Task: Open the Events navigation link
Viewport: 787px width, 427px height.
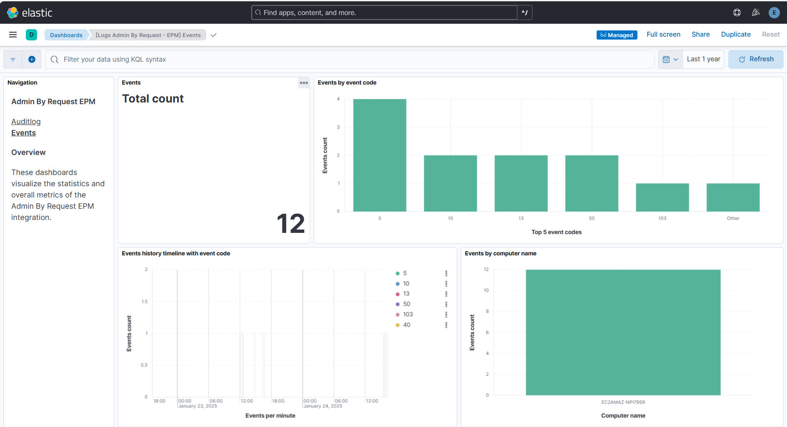Action: click(x=23, y=132)
